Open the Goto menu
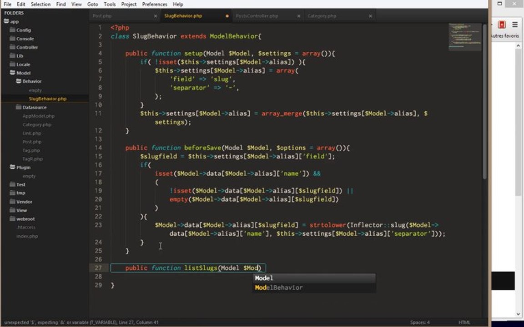The image size is (524, 327). pyautogui.click(x=93, y=5)
